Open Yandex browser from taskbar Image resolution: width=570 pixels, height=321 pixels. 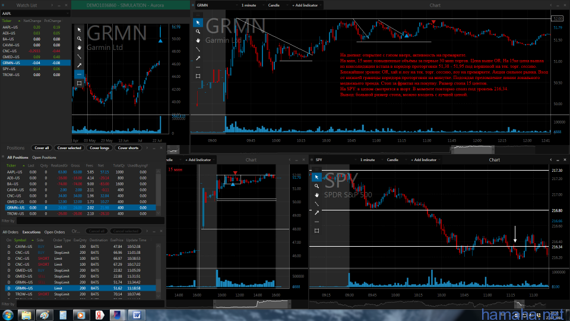99,315
